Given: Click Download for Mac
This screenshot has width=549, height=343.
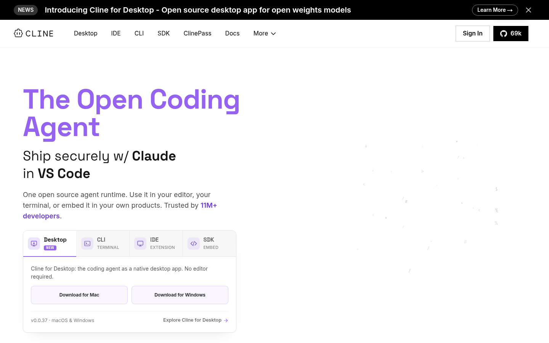Looking at the screenshot, I should pyautogui.click(x=79, y=295).
